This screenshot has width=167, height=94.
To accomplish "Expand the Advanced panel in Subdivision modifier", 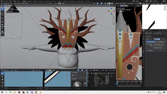I will [x=150, y=51].
